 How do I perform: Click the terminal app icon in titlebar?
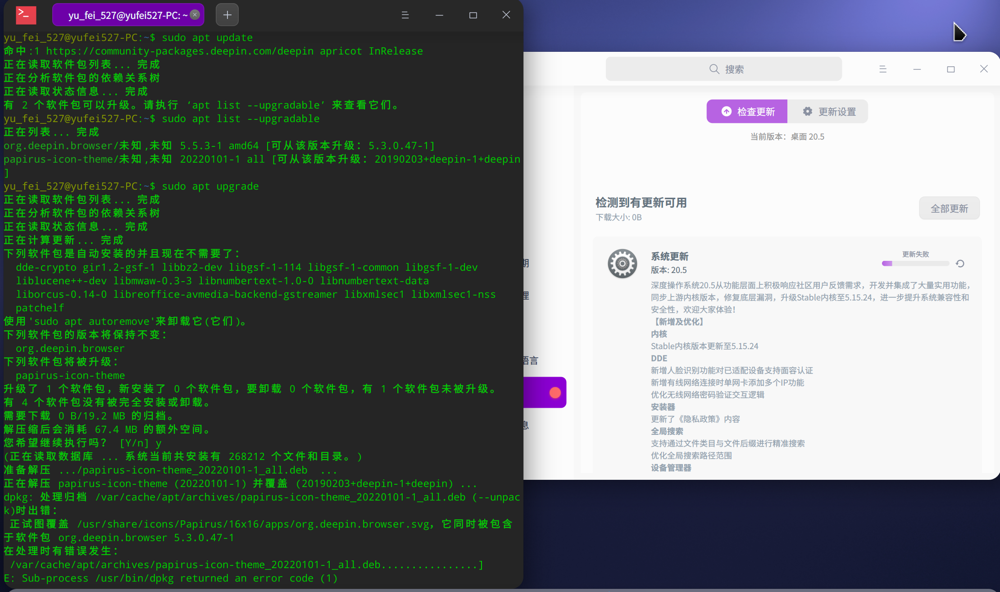(x=26, y=15)
